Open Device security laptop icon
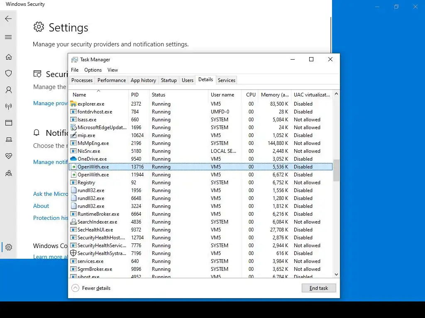The height and width of the screenshot is (318, 425). [9, 140]
